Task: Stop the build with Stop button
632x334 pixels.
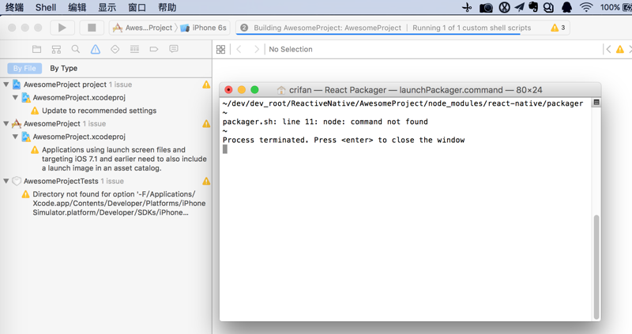Action: [x=92, y=28]
